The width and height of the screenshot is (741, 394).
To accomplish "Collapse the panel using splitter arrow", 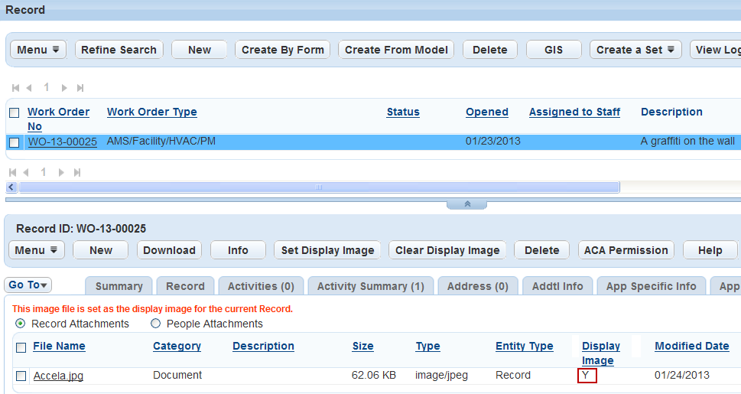I will click(466, 204).
